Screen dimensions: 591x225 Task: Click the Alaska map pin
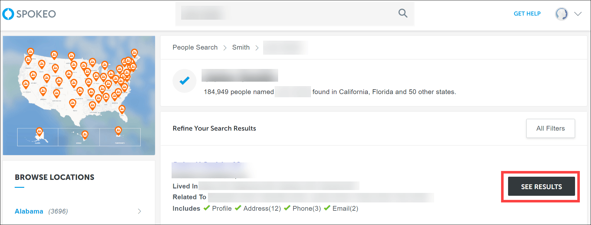tap(39, 132)
